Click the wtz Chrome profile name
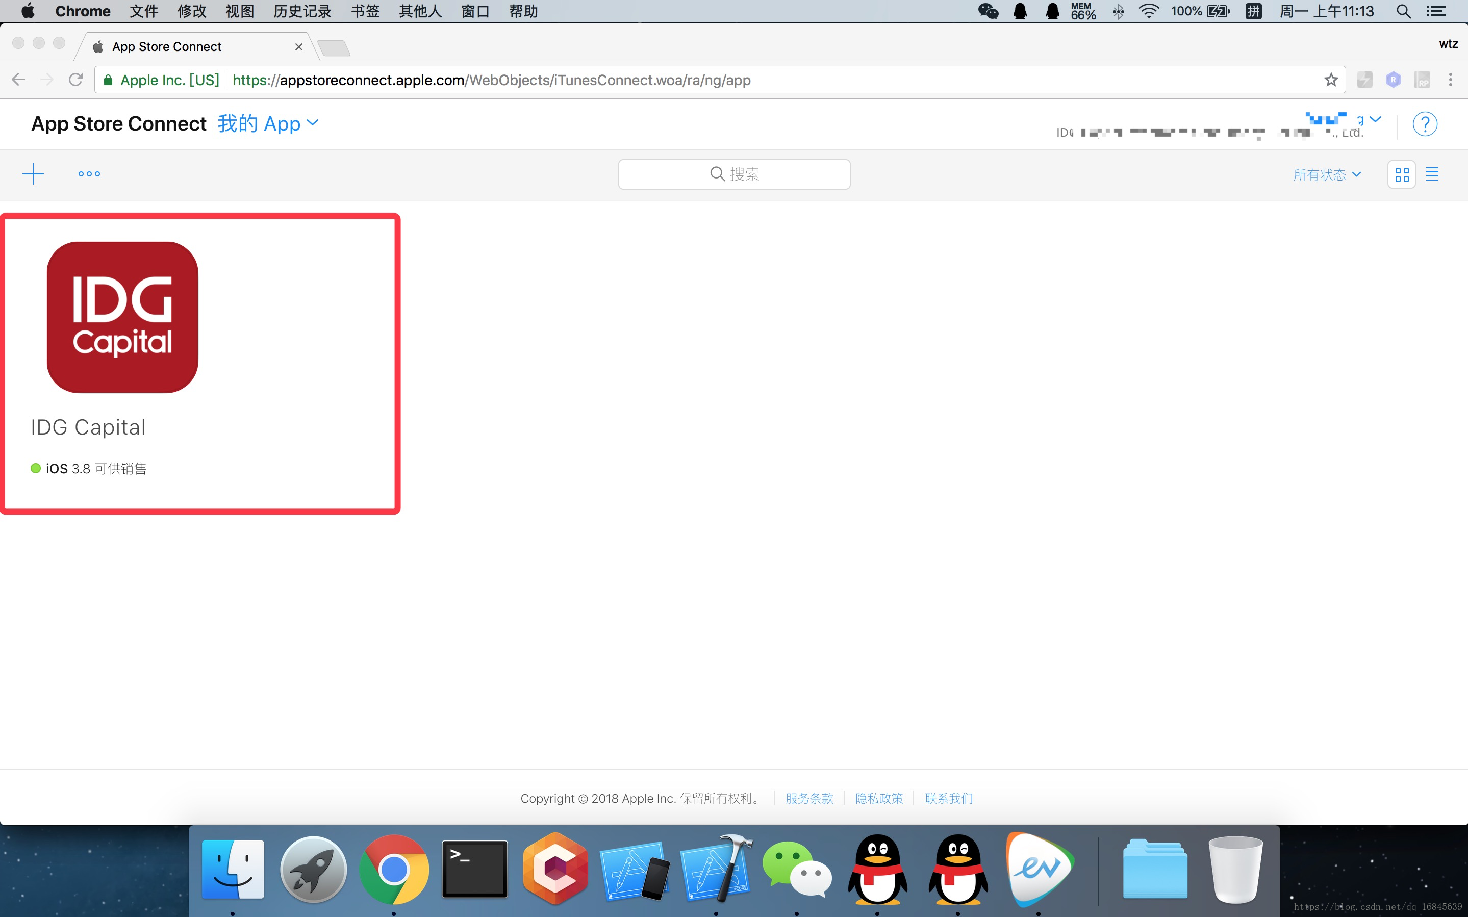This screenshot has height=917, width=1468. (1448, 44)
